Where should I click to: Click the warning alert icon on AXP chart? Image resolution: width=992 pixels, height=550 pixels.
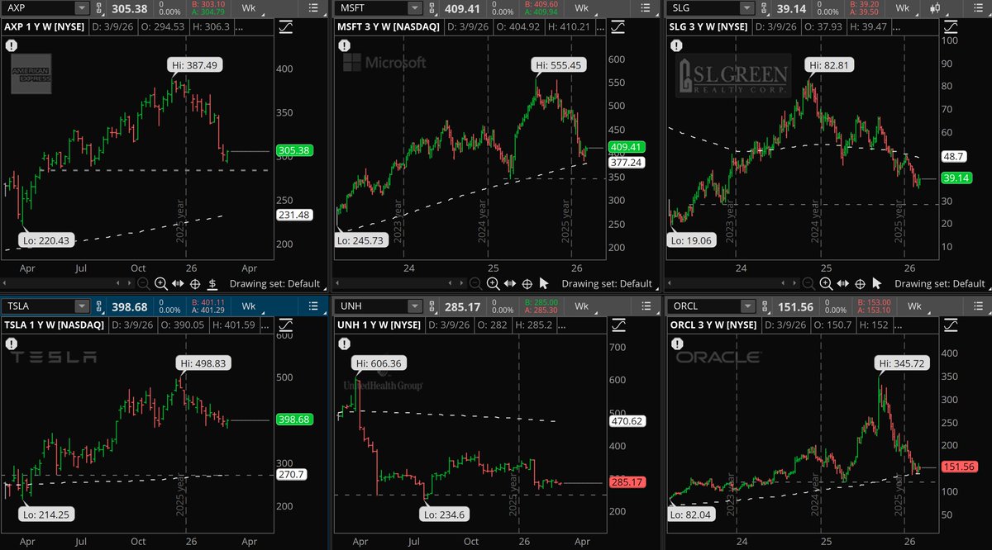coord(12,46)
